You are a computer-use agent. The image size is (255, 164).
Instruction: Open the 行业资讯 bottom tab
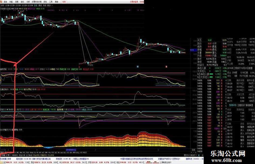tap(50, 155)
